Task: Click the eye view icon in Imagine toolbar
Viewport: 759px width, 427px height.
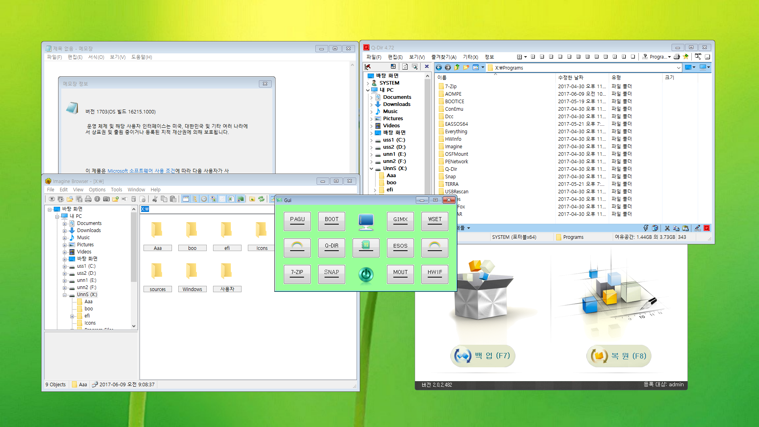Action: [x=51, y=199]
